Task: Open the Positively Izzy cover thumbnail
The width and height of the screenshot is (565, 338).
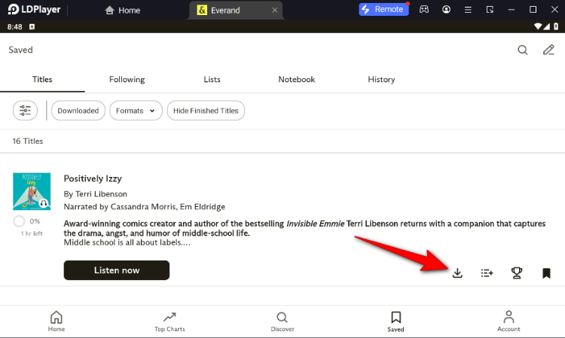Action: 32,191
